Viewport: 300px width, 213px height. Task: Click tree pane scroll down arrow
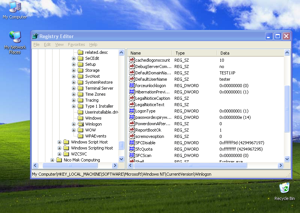(121, 159)
